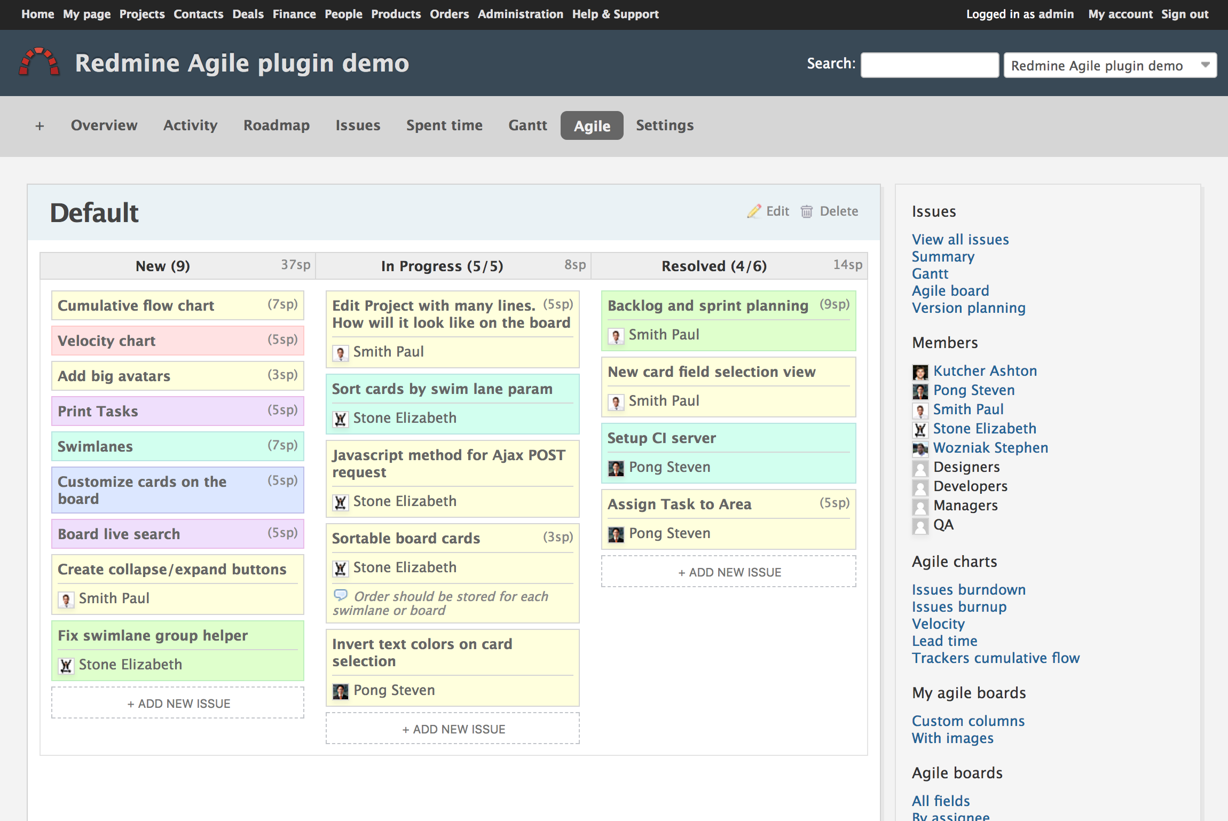Click Smith Paul's avatar on Backlog card
This screenshot has height=821, width=1228.
(x=616, y=335)
